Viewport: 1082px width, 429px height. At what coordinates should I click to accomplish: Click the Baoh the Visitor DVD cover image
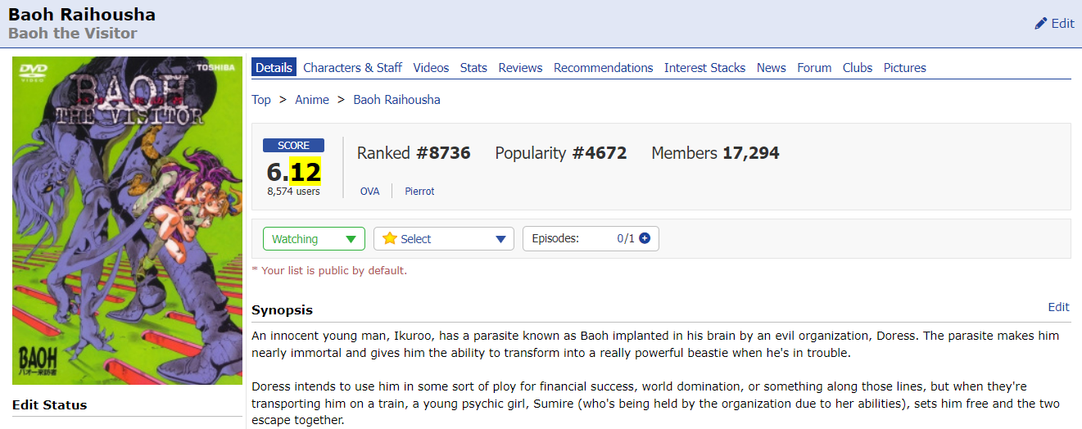[x=127, y=220]
